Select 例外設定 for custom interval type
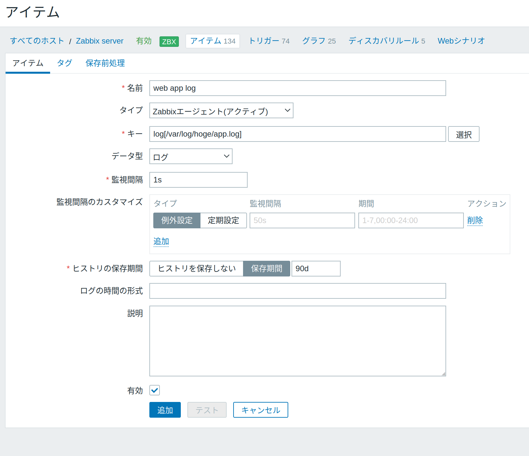 coord(177,220)
